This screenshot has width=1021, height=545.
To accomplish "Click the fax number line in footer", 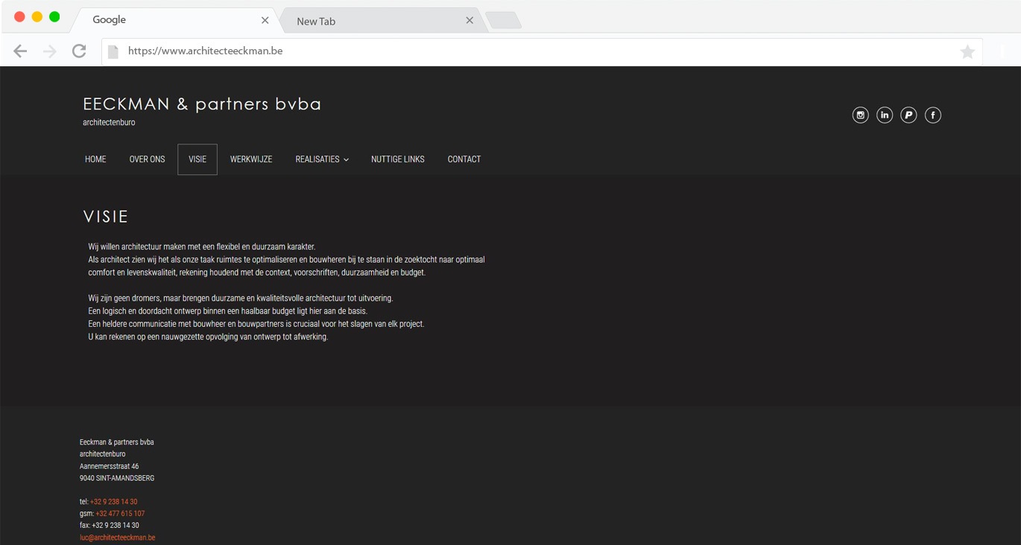I will pos(110,526).
